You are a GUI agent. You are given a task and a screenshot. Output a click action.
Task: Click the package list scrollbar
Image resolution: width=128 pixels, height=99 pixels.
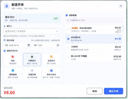pos(123,28)
